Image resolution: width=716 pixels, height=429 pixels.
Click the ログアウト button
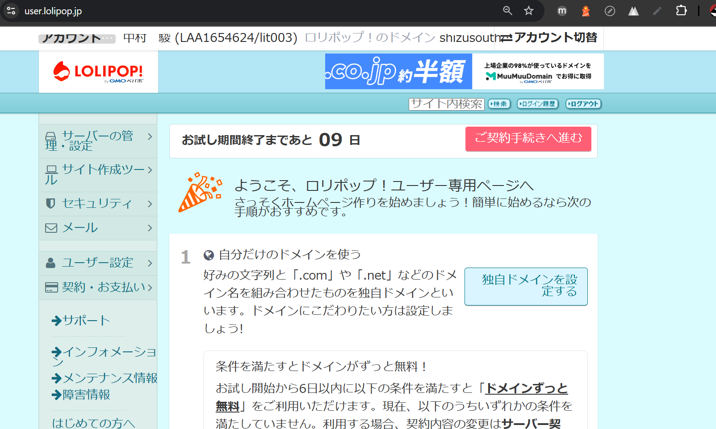click(x=583, y=104)
